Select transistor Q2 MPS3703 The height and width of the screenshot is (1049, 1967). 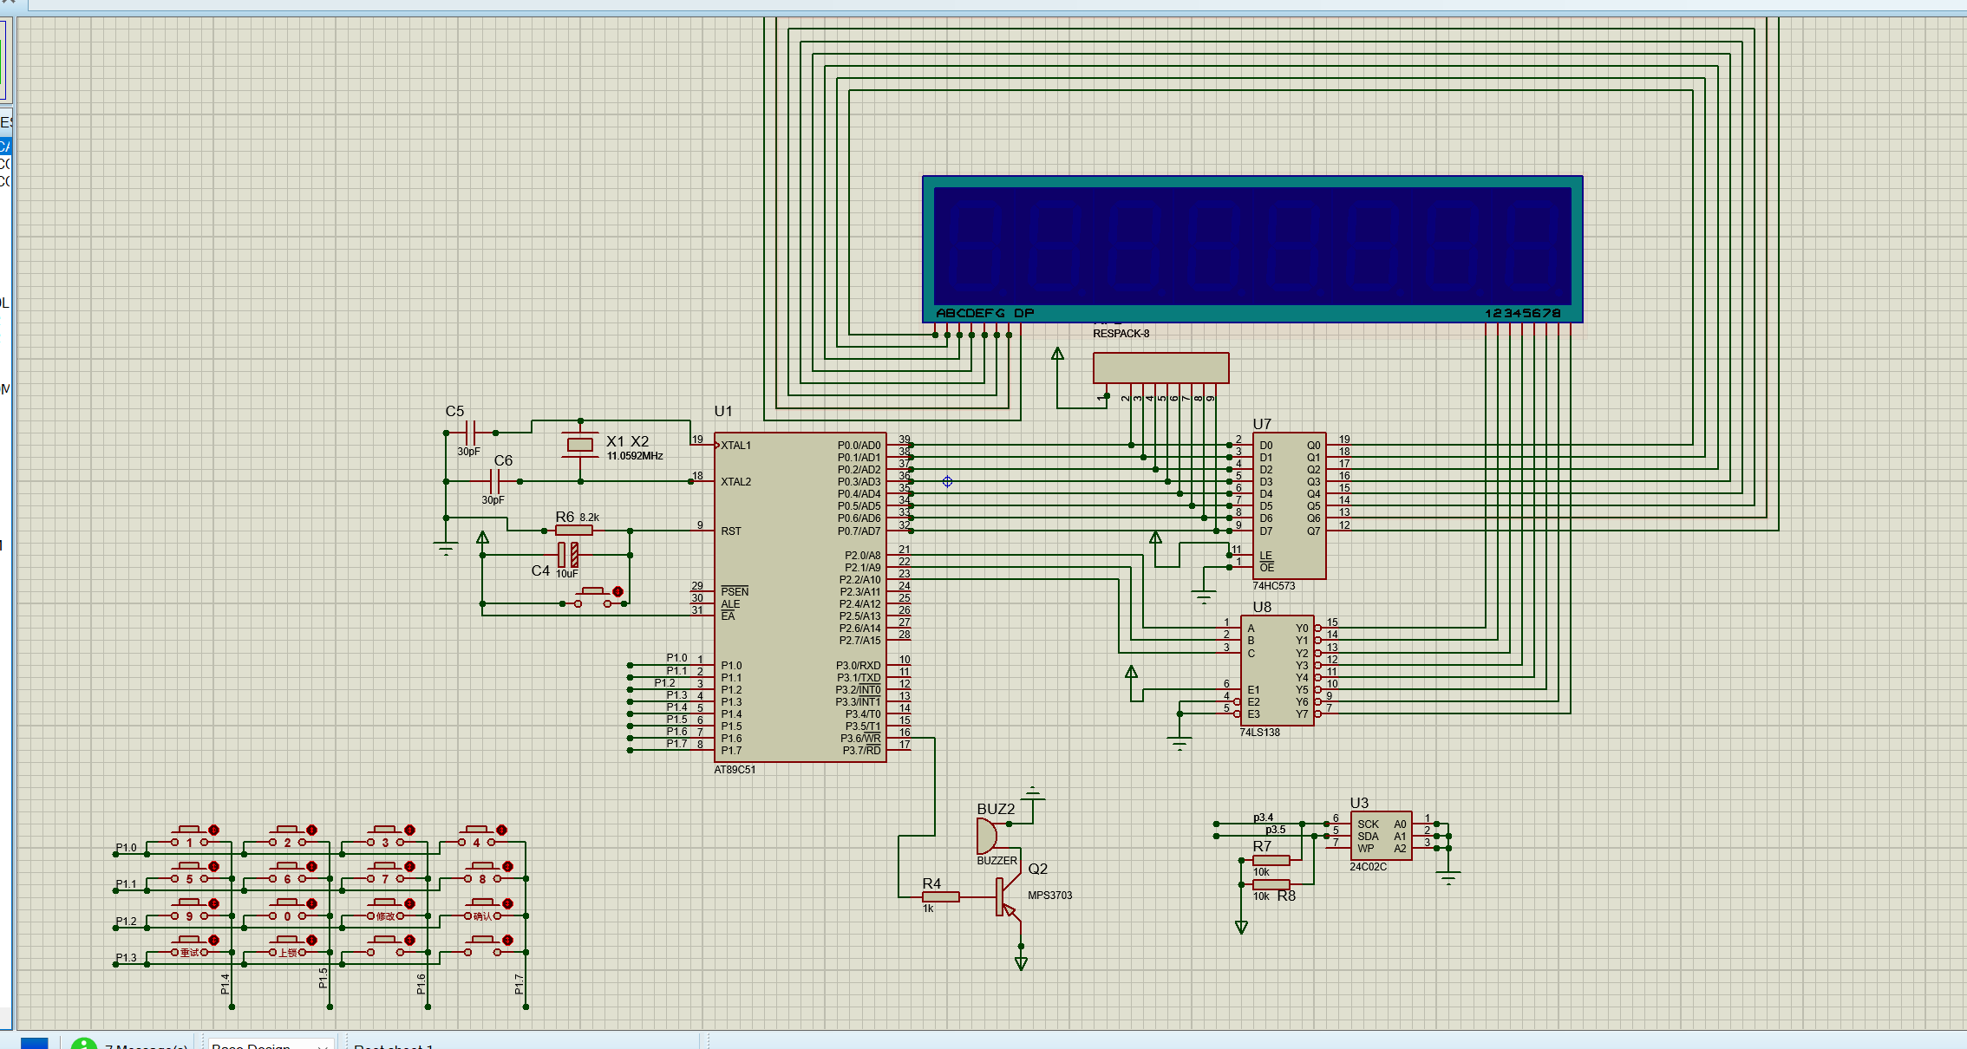click(x=1008, y=896)
